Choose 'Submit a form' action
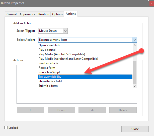This screenshot has width=154, height=136. pyautogui.click(x=48, y=86)
